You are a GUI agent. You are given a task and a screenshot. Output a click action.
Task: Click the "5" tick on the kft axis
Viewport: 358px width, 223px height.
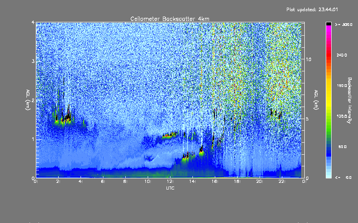[x=307, y=119]
